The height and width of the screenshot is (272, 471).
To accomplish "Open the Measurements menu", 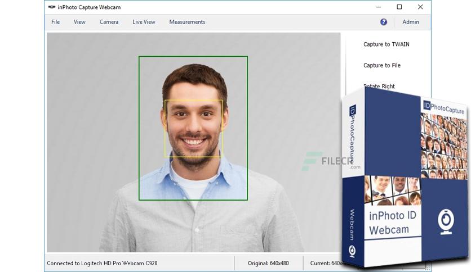I will pyautogui.click(x=187, y=22).
